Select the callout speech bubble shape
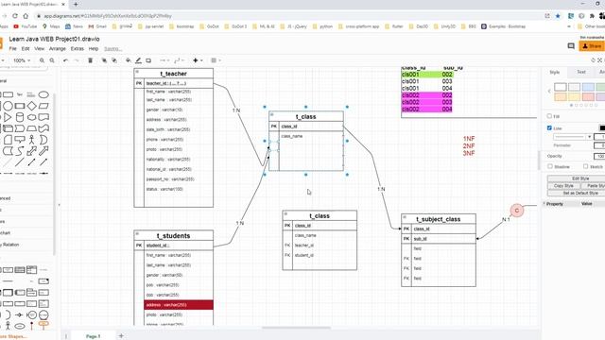 (20, 140)
